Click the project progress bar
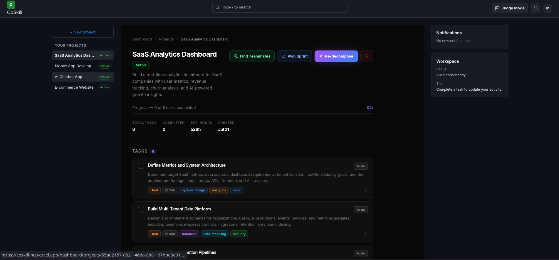Viewport: 559px width, 260px height. tap(253, 114)
